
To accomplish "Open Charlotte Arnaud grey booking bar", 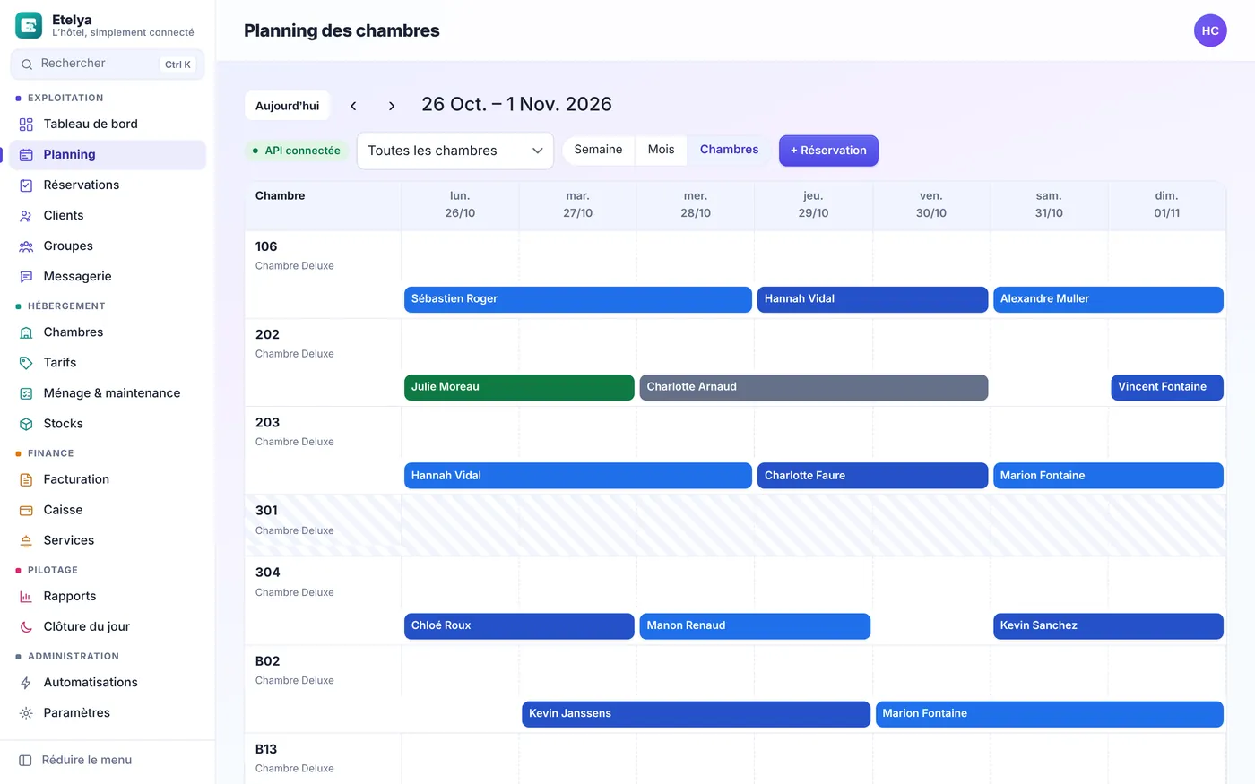I will pos(814,387).
